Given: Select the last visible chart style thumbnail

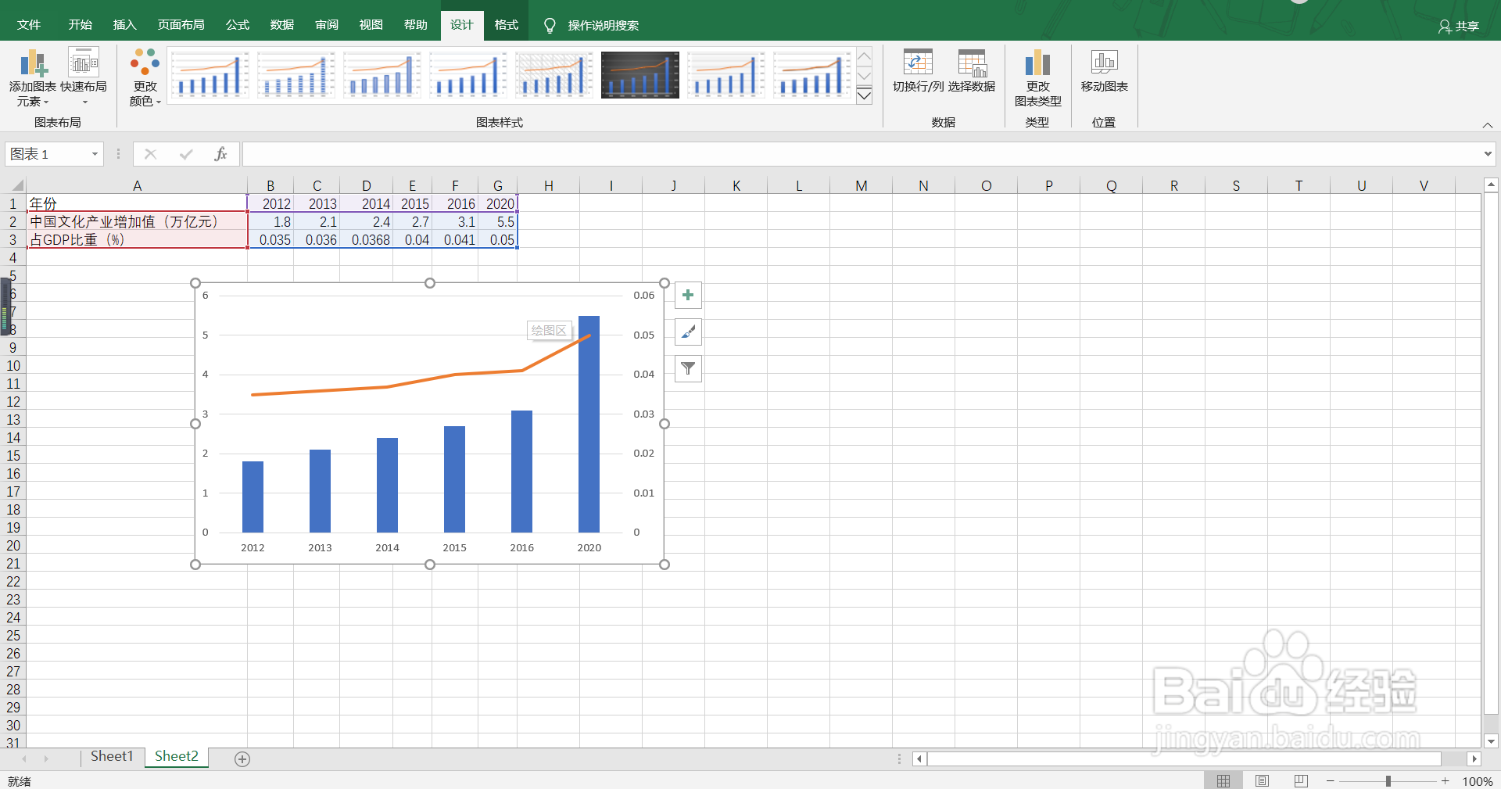Looking at the screenshot, I should (x=812, y=75).
